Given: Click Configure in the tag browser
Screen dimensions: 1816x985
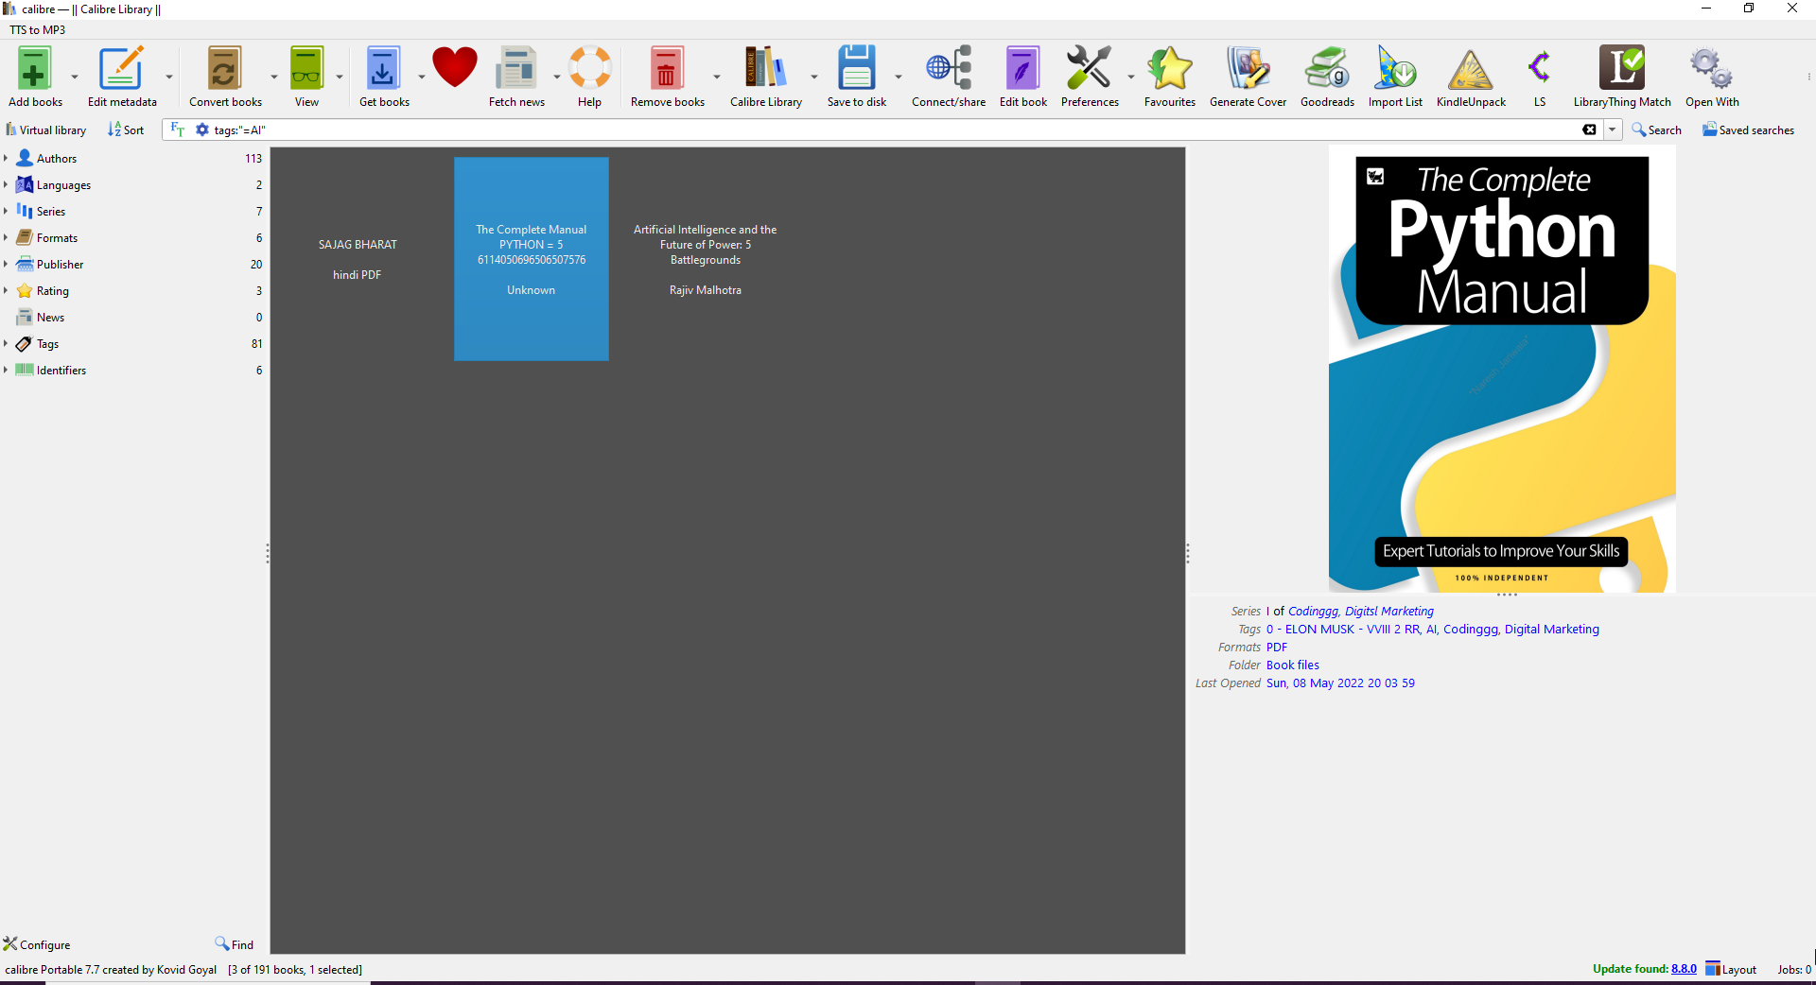Looking at the screenshot, I should pyautogui.click(x=37, y=944).
